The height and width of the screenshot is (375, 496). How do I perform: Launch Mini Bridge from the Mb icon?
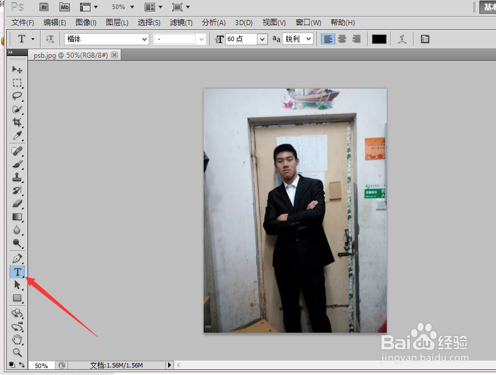pyautogui.click(x=65, y=7)
